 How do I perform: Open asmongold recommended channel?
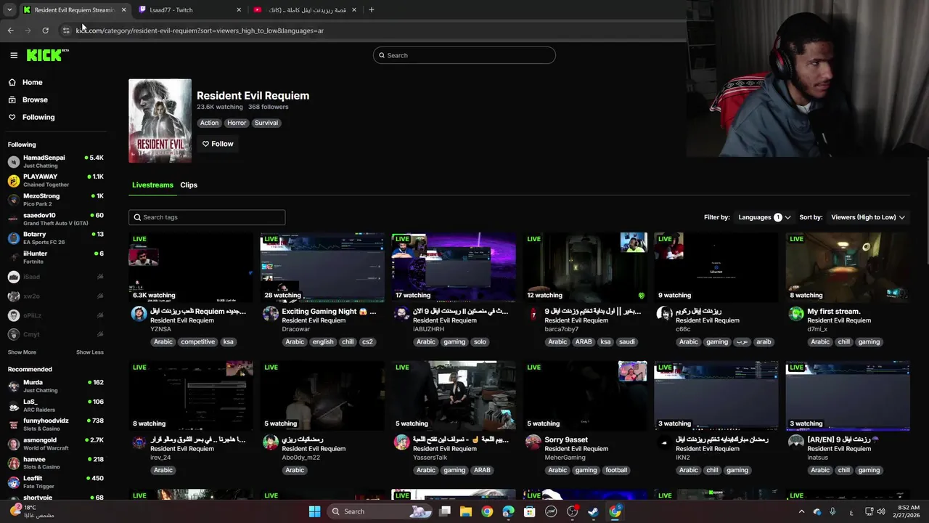tap(56, 444)
